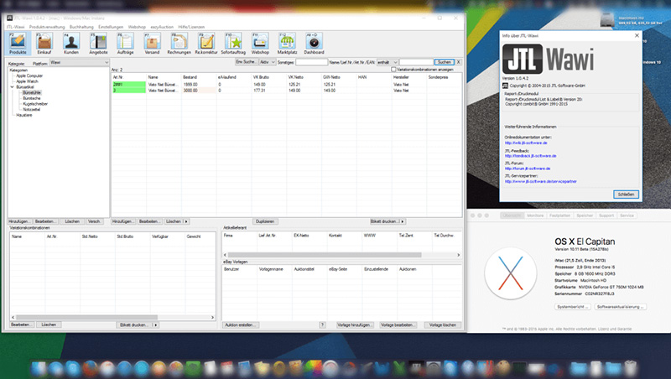The width and height of the screenshot is (671, 379).
Task: Close the info dialog with Schließen
Action: tap(625, 194)
